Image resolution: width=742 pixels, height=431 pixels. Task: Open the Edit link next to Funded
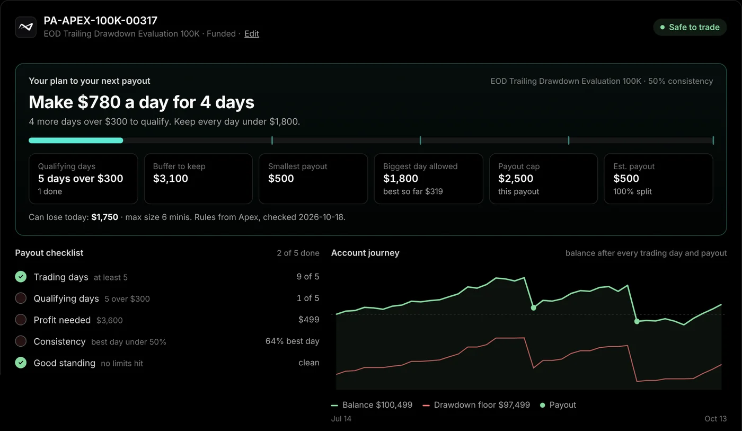point(252,34)
